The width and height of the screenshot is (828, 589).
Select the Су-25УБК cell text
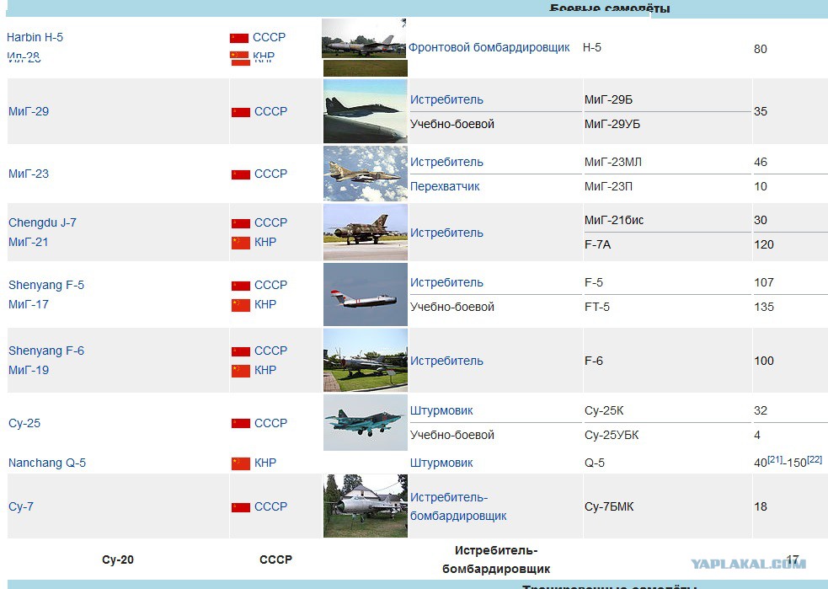pyautogui.click(x=612, y=436)
